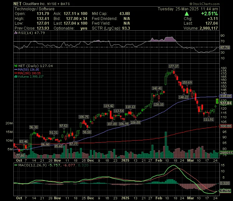Click the MACD(12,26,9) legend label

point(32,165)
